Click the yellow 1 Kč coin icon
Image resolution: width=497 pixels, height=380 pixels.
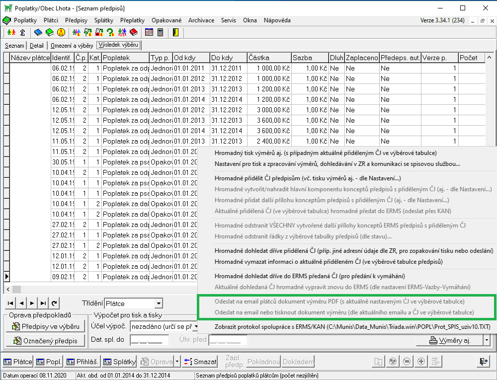coord(61,33)
